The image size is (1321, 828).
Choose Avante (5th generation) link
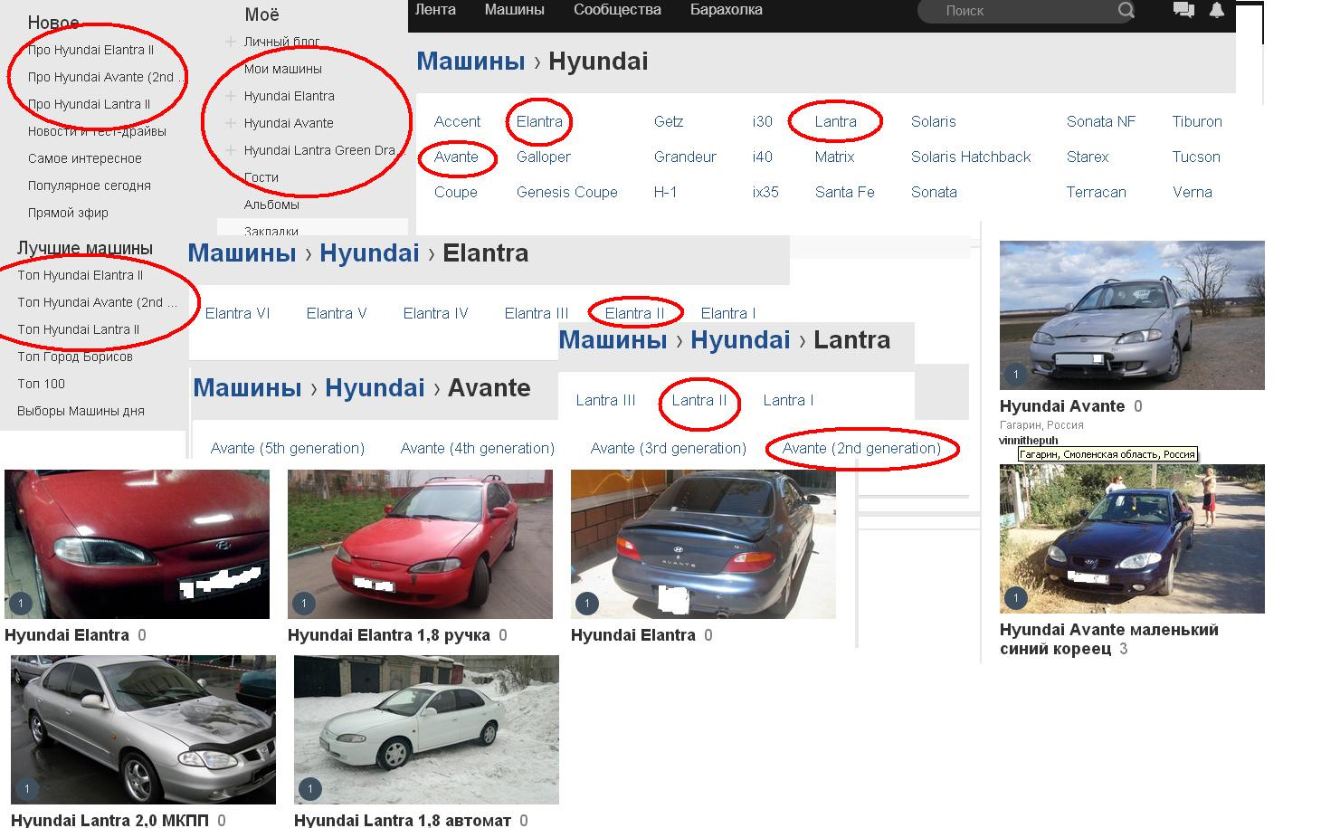(x=287, y=448)
